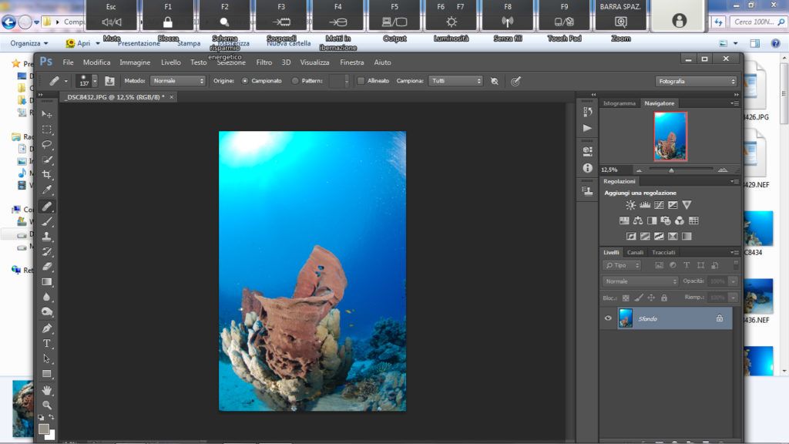Open the Fotografia workspace dropdown
This screenshot has height=444, width=789.
(x=697, y=81)
